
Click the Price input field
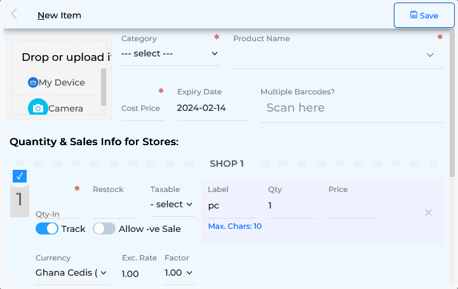pos(351,206)
